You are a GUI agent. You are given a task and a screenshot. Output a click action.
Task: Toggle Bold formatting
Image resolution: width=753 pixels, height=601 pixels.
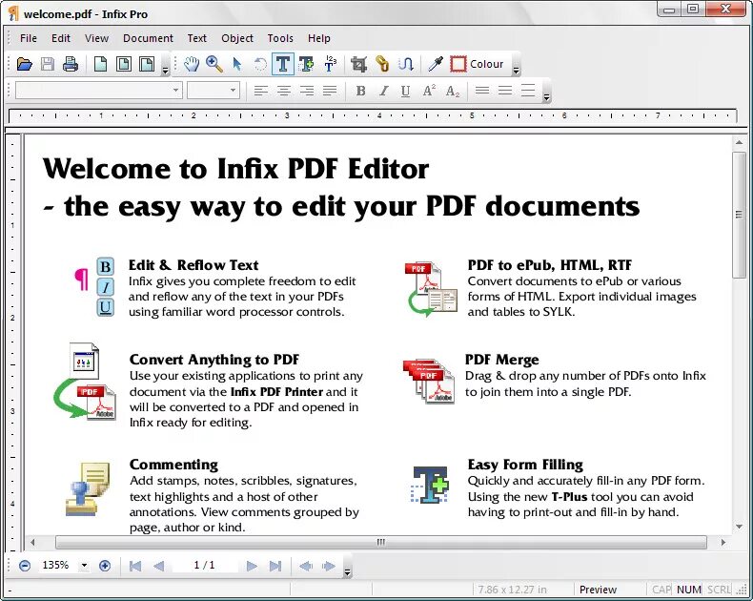(x=360, y=91)
